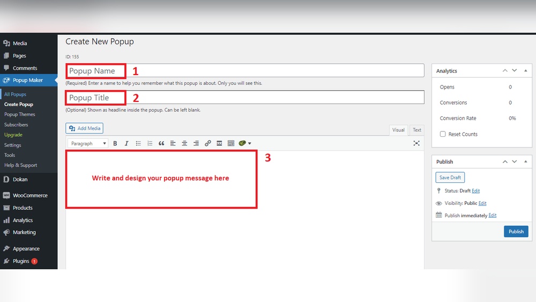The height and width of the screenshot is (302, 536).
Task: Open WooCommerce in the sidebar
Action: point(29,195)
